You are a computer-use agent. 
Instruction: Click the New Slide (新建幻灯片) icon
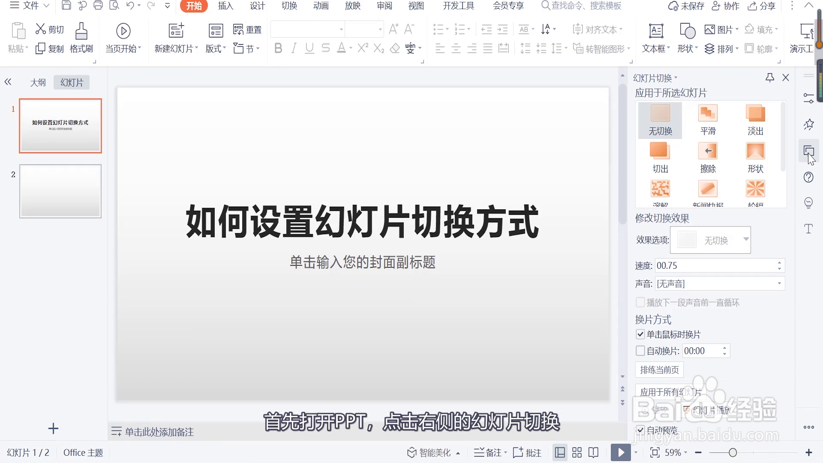coord(176,31)
